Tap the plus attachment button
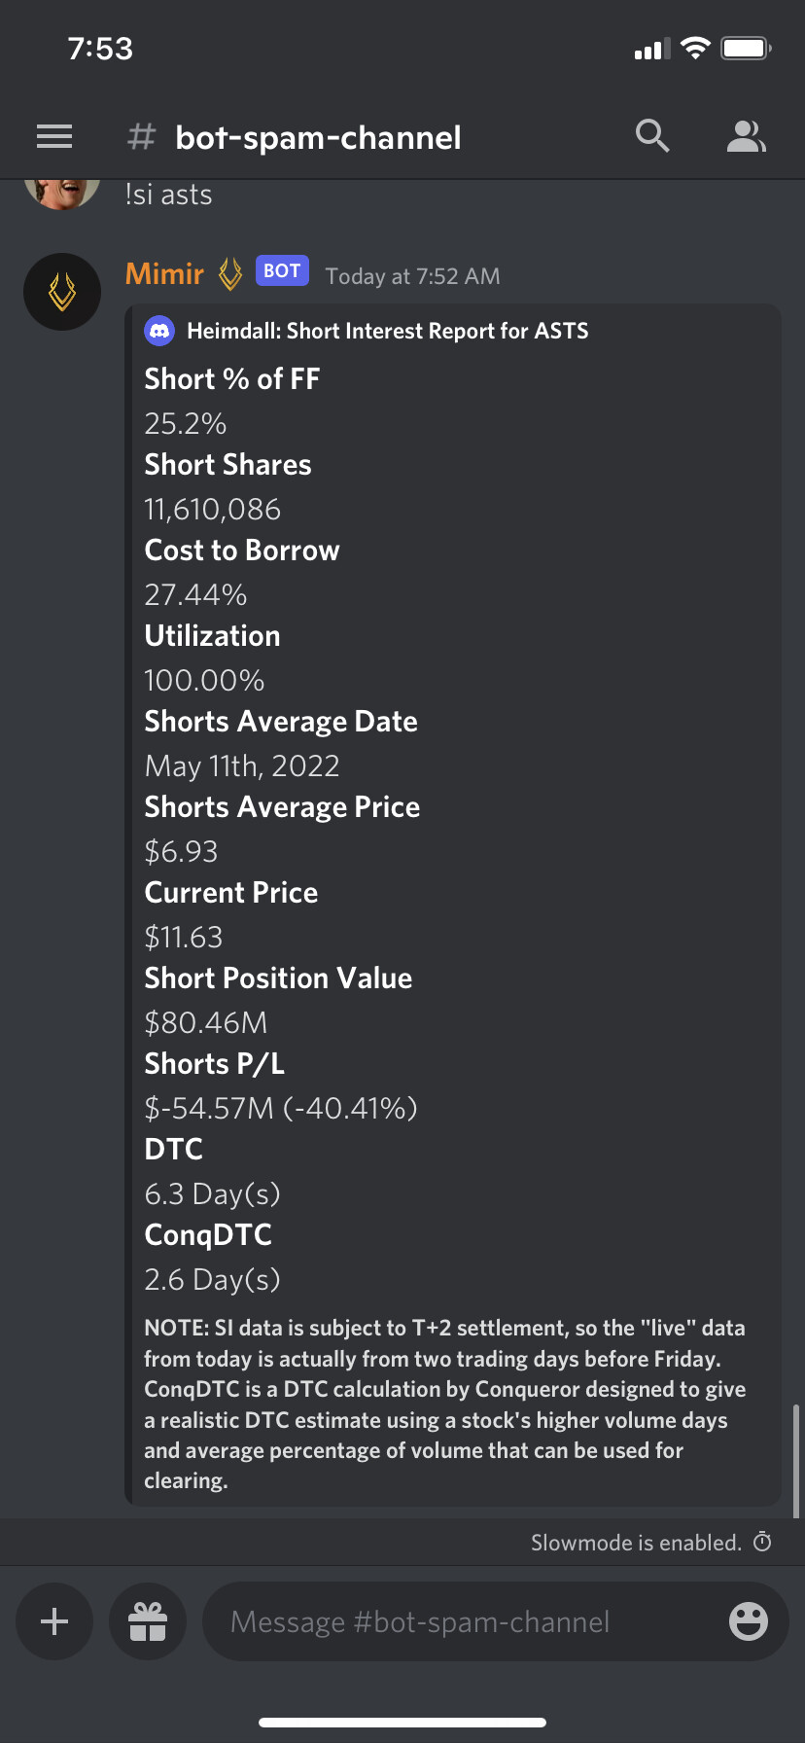This screenshot has width=805, height=1743. click(54, 1621)
